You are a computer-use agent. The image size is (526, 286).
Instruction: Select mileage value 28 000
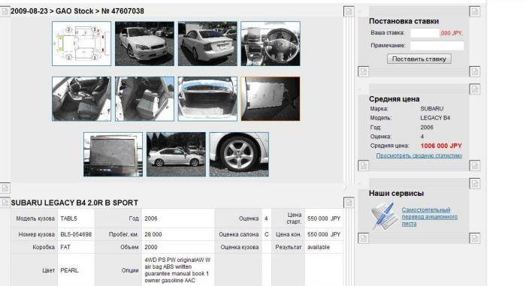tap(153, 234)
